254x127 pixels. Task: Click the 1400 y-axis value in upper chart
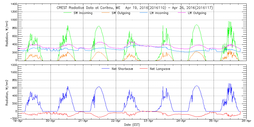coord(14,4)
